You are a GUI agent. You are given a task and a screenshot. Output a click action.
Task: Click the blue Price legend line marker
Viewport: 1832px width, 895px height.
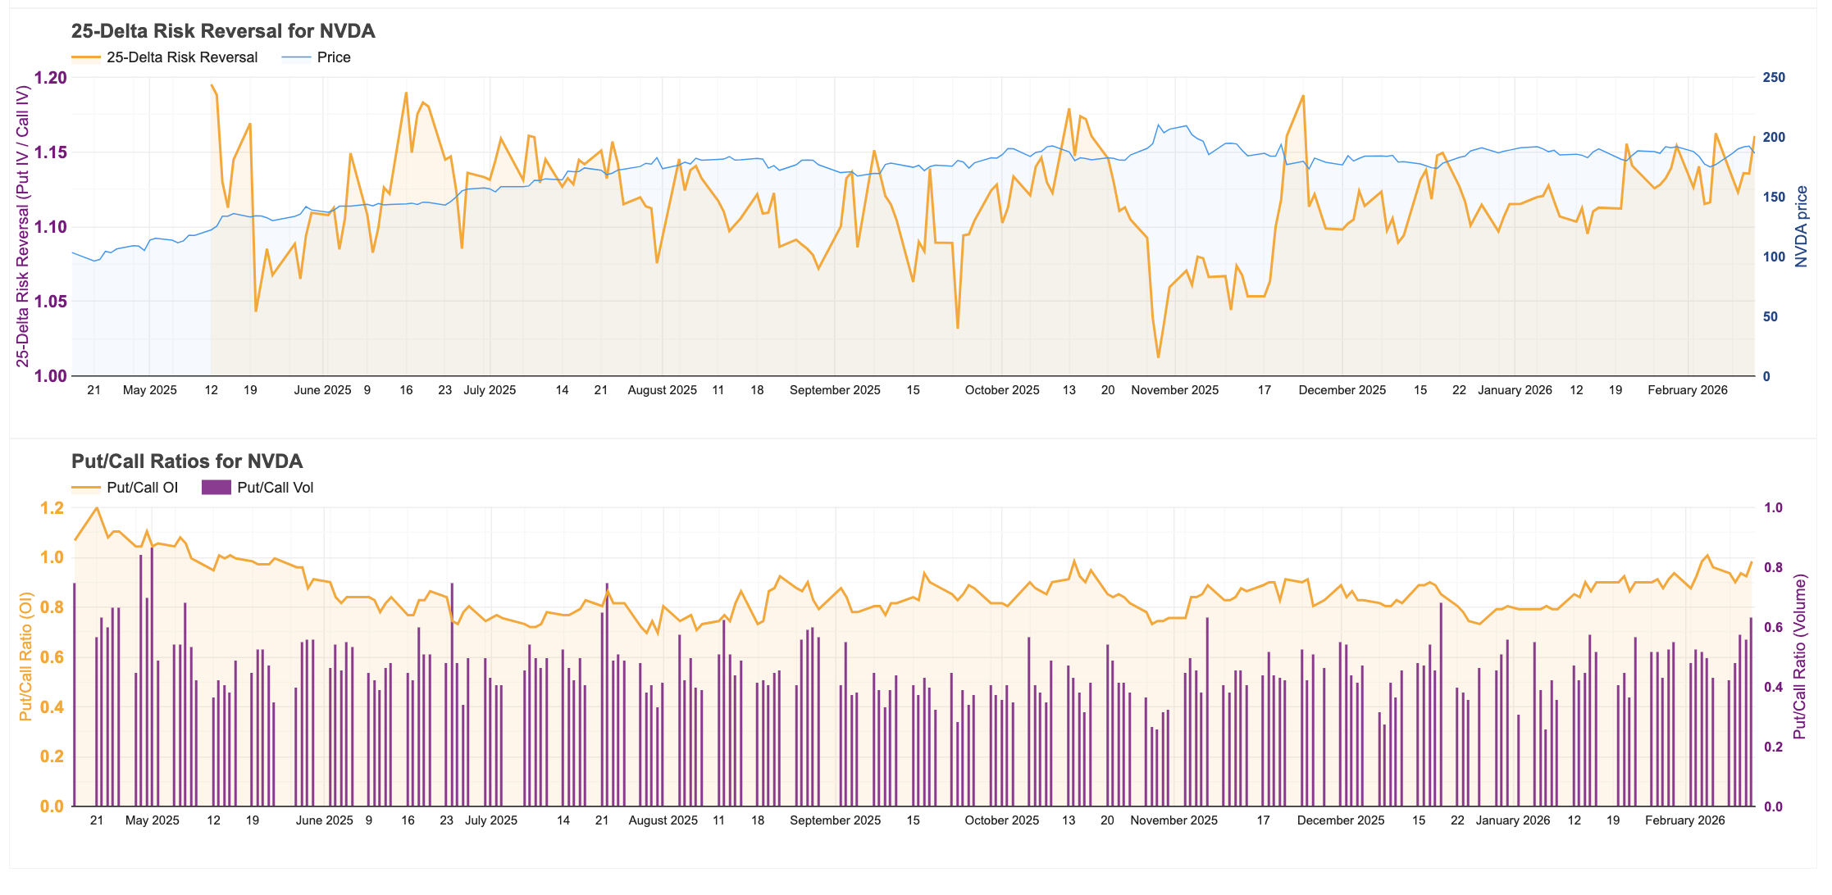296,57
